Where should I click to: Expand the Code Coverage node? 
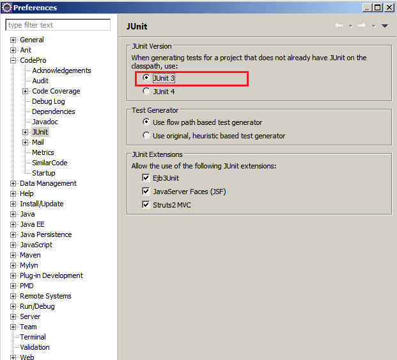click(25, 92)
